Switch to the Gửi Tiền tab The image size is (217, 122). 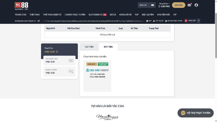[x=89, y=47]
